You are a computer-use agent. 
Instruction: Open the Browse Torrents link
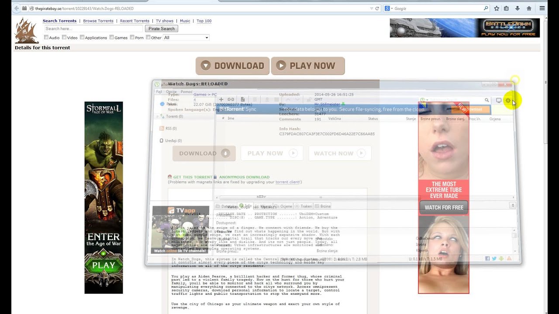[98, 21]
